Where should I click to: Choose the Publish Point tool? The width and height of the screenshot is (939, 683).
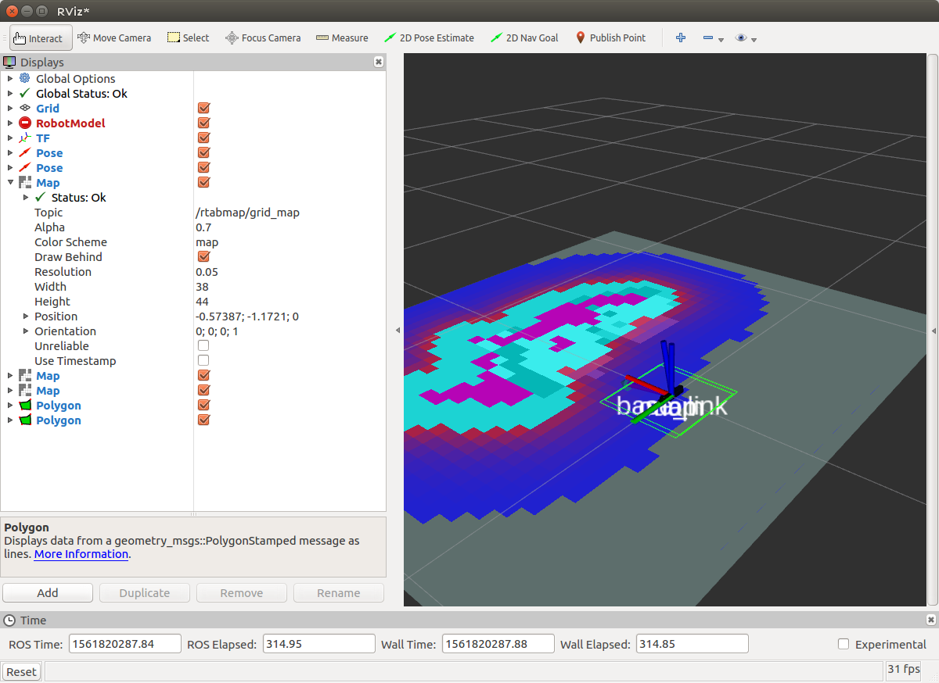tap(610, 38)
